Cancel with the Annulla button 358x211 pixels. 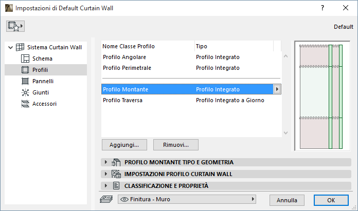click(287, 200)
